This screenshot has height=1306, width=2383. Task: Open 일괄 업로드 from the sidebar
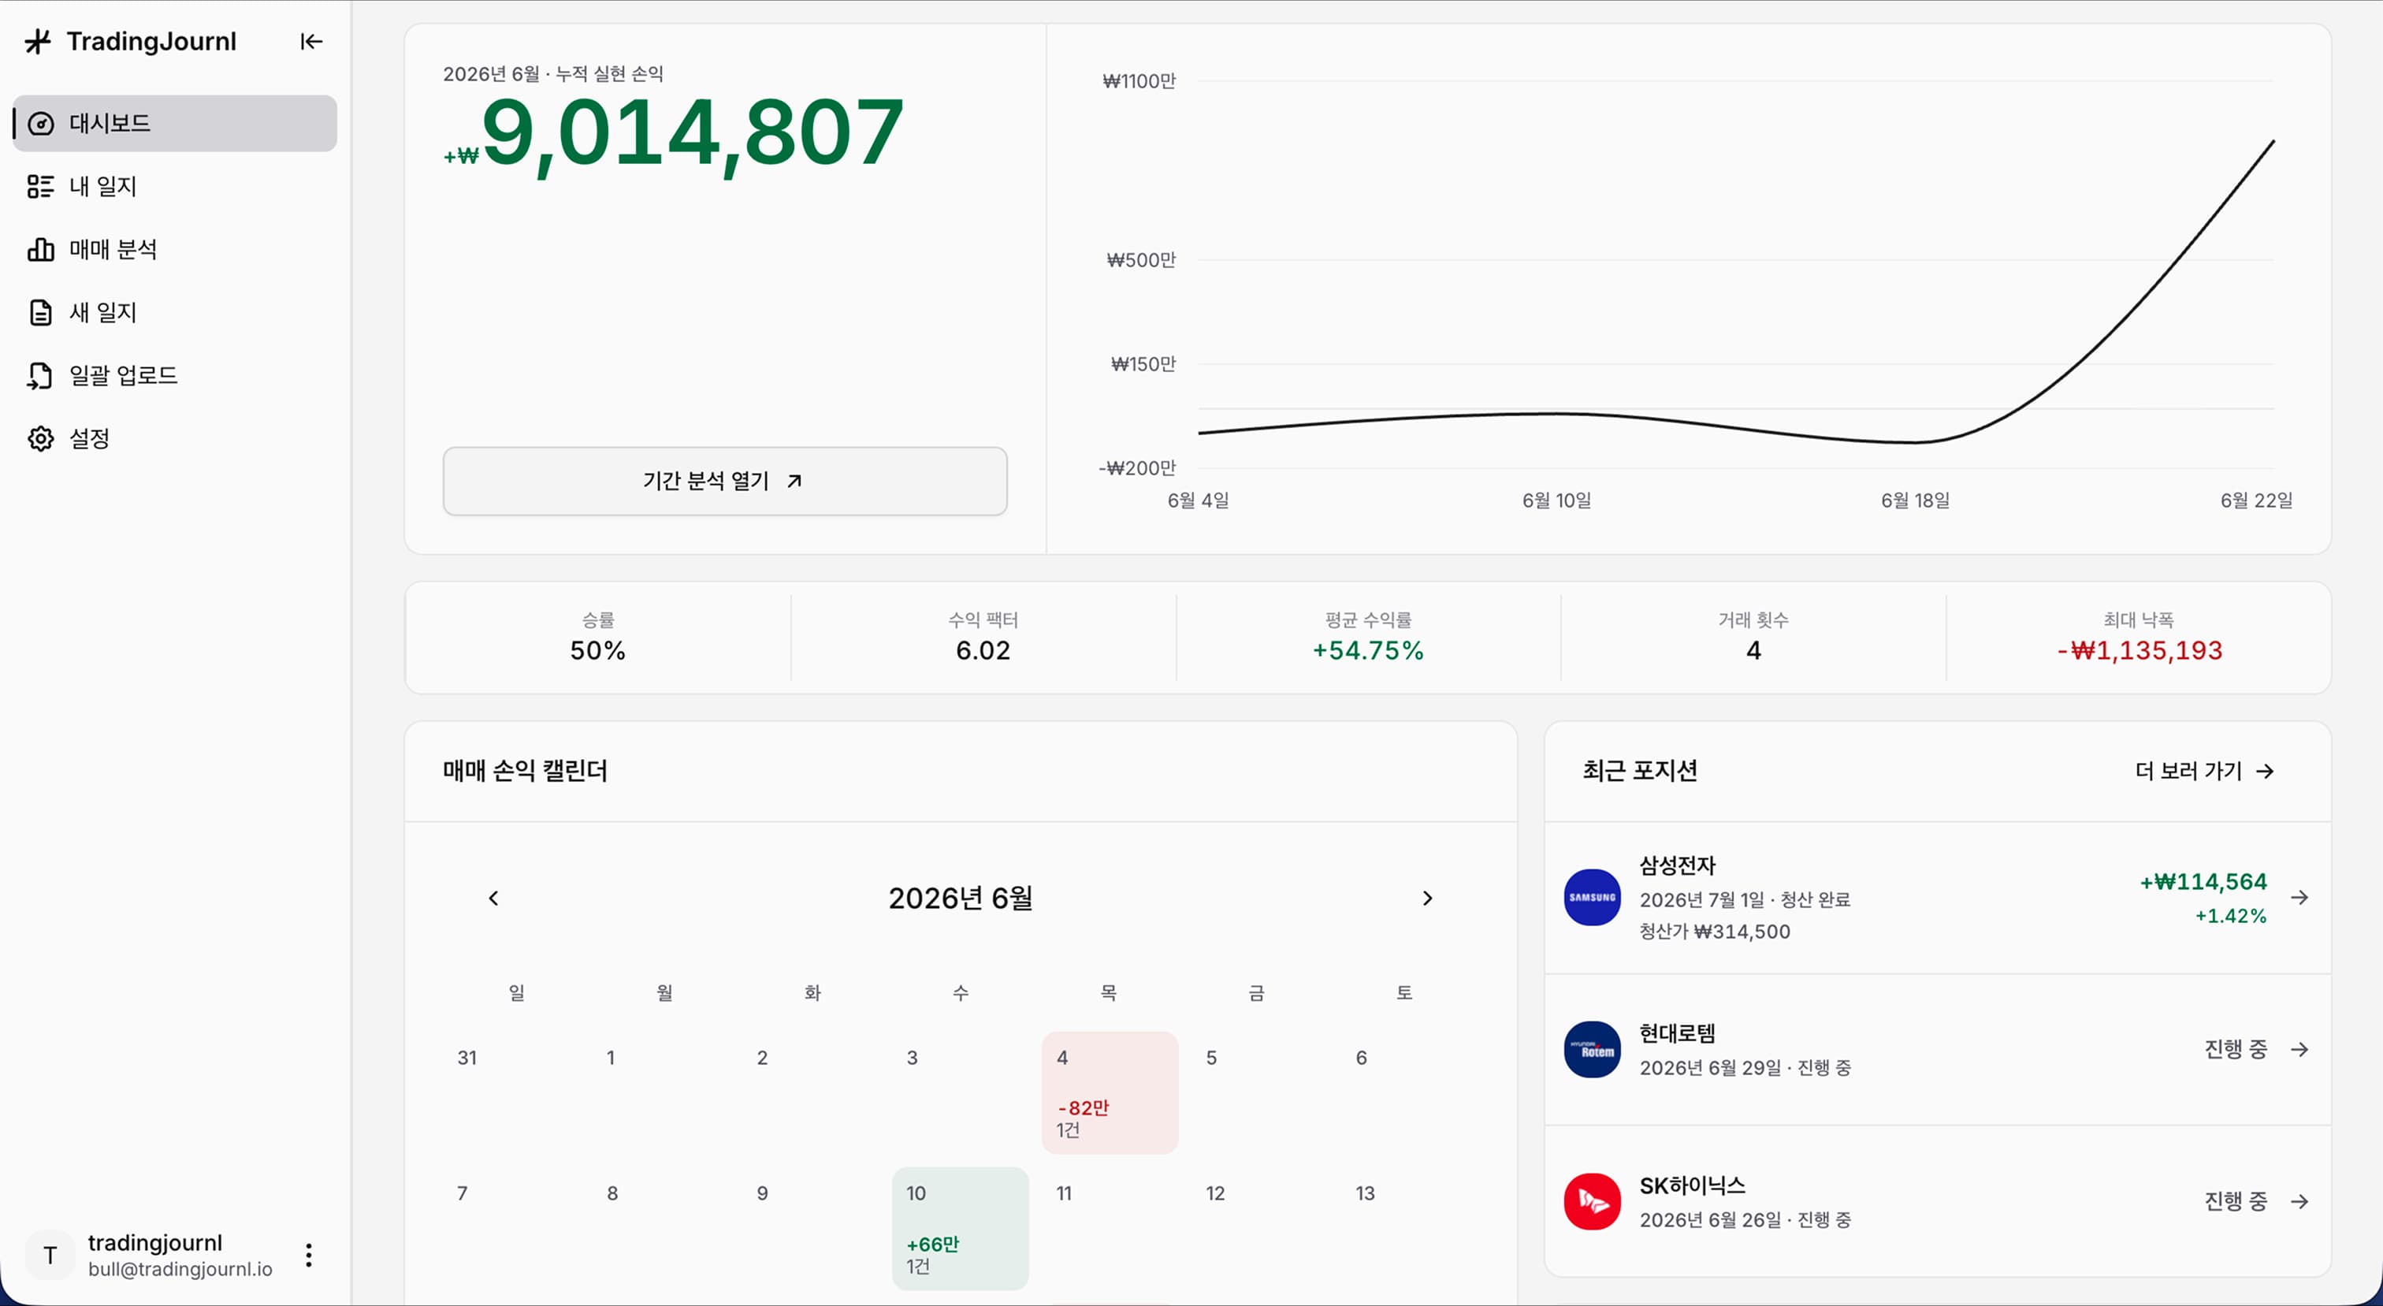175,374
